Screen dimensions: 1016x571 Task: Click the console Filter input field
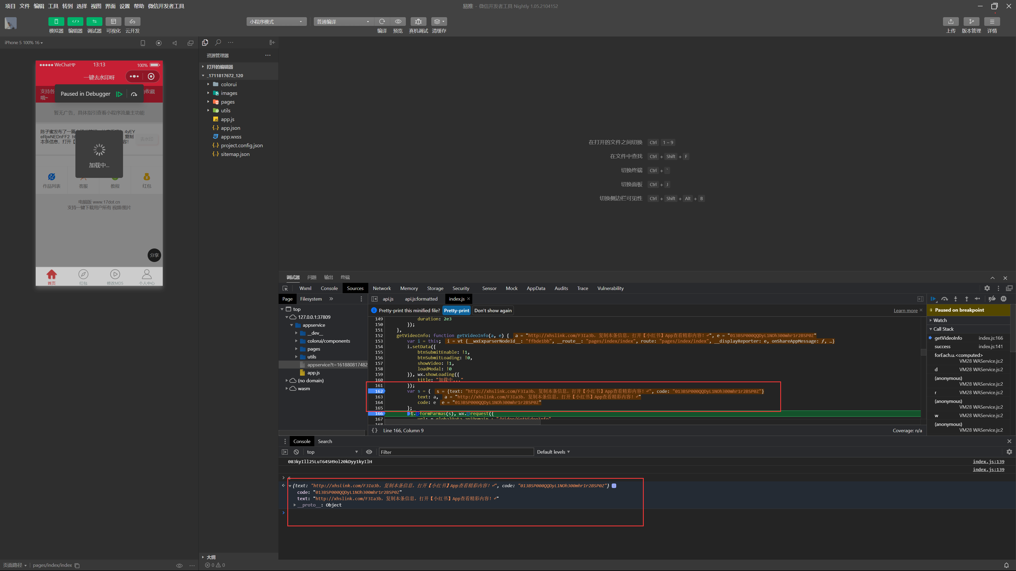click(456, 452)
